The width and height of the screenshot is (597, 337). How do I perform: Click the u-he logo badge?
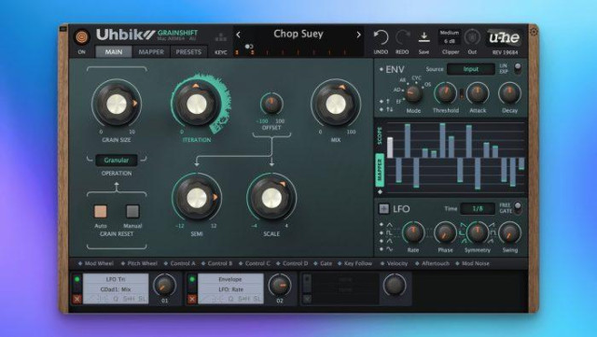(505, 37)
